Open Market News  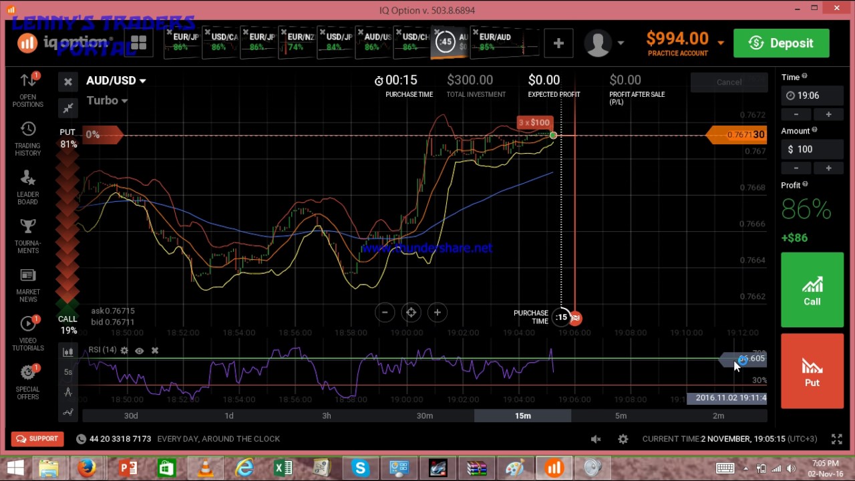tap(27, 285)
